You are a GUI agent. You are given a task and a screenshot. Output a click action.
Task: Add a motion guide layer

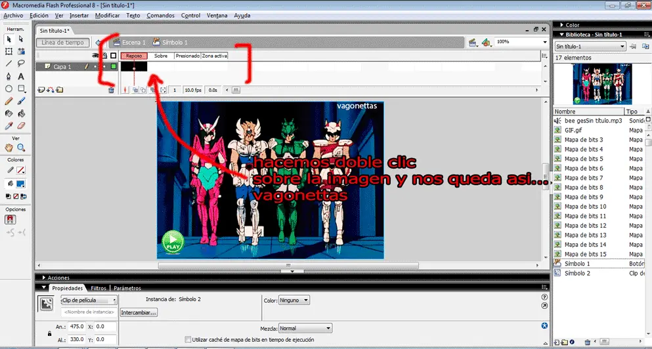(x=51, y=90)
